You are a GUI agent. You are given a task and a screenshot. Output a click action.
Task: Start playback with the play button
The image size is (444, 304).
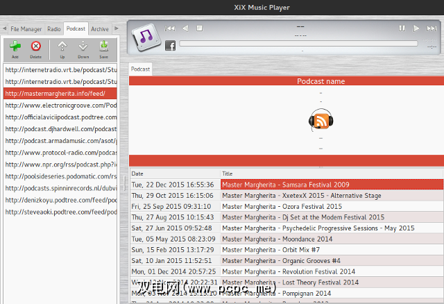pyautogui.click(x=416, y=28)
